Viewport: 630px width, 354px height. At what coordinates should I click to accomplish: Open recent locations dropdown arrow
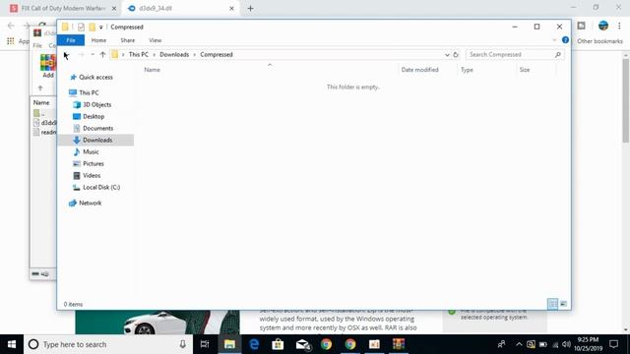[93, 55]
